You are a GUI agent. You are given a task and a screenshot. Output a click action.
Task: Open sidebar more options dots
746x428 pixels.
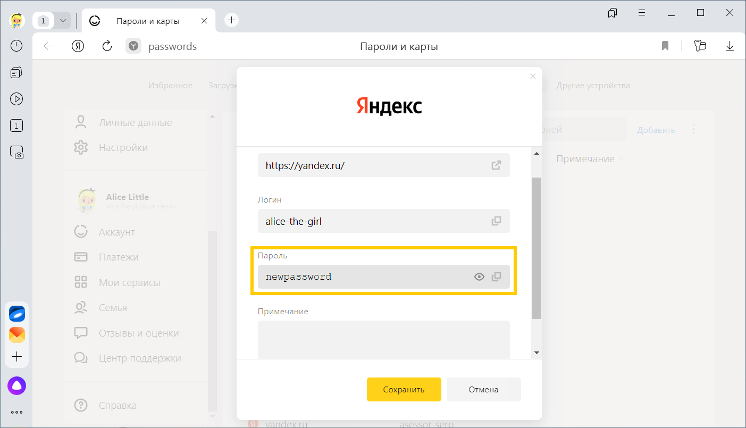(17, 412)
